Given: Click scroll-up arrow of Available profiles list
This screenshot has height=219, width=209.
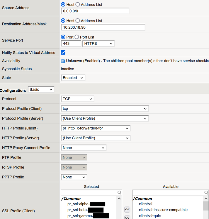Looking at the screenshot, I should [206, 199].
